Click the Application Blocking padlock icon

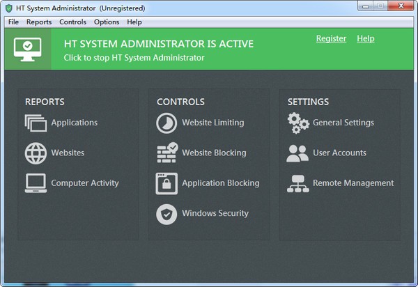[x=167, y=183]
